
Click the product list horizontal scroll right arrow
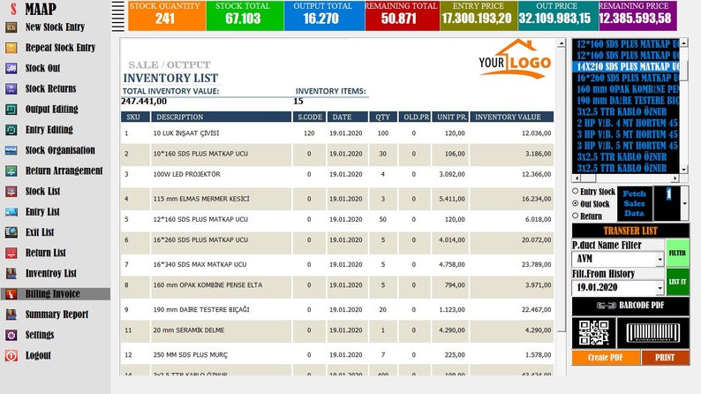(x=675, y=178)
